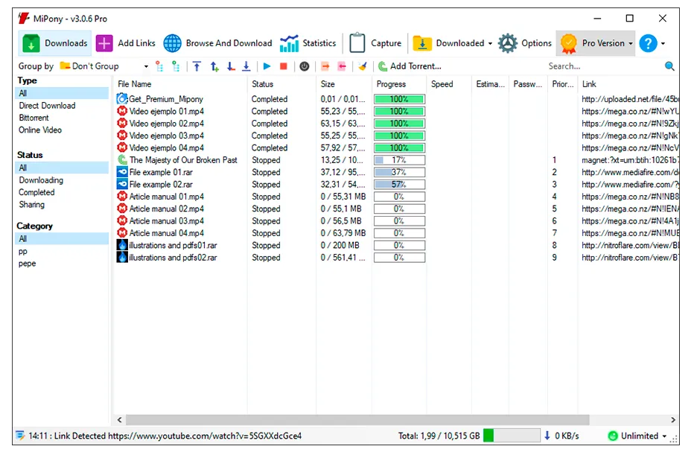The image size is (694, 455).
Task: Click the Nitroflare icon of illustrations and pdfs01.rar
Action: point(122,245)
